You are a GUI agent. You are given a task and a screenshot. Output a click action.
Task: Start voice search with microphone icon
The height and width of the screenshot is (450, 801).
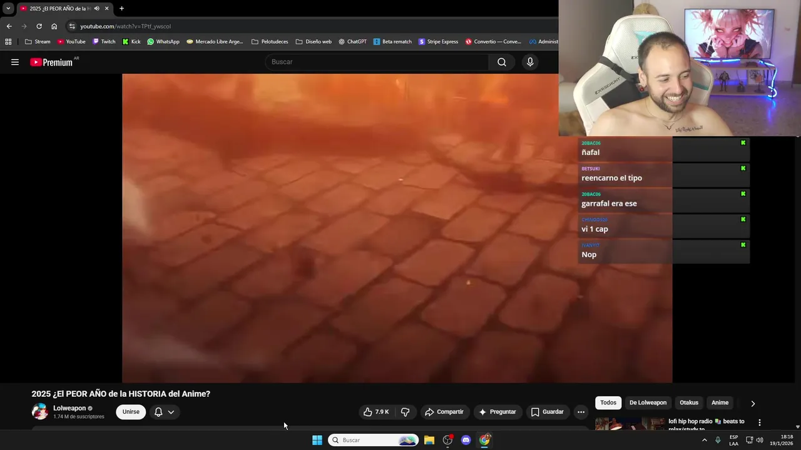[x=530, y=62]
